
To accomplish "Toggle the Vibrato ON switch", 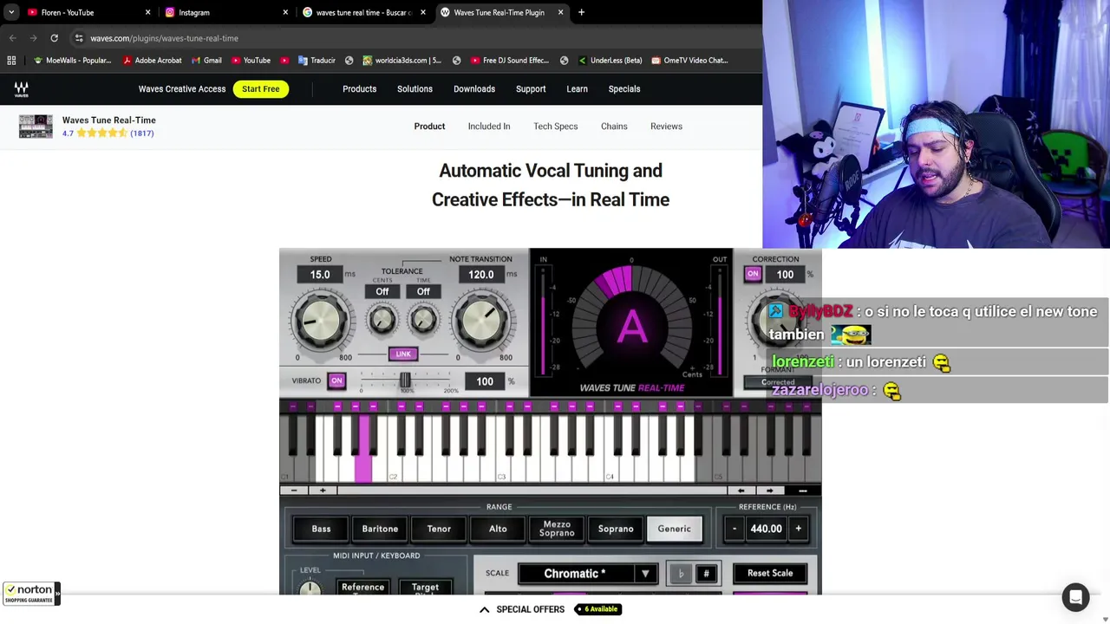I will click(336, 380).
